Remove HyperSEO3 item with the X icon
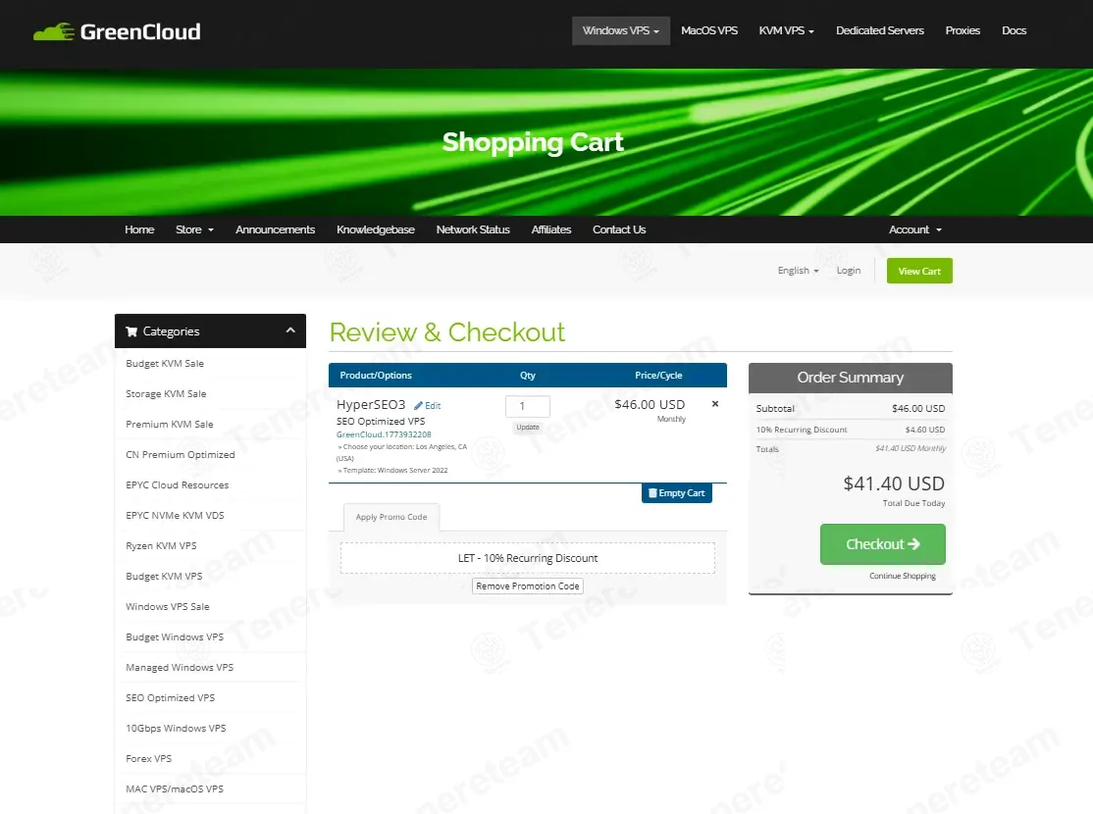Image resolution: width=1093 pixels, height=814 pixels. click(714, 403)
